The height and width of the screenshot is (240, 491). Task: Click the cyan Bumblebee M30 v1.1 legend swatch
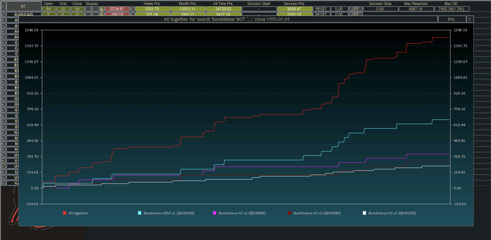[x=140, y=213]
